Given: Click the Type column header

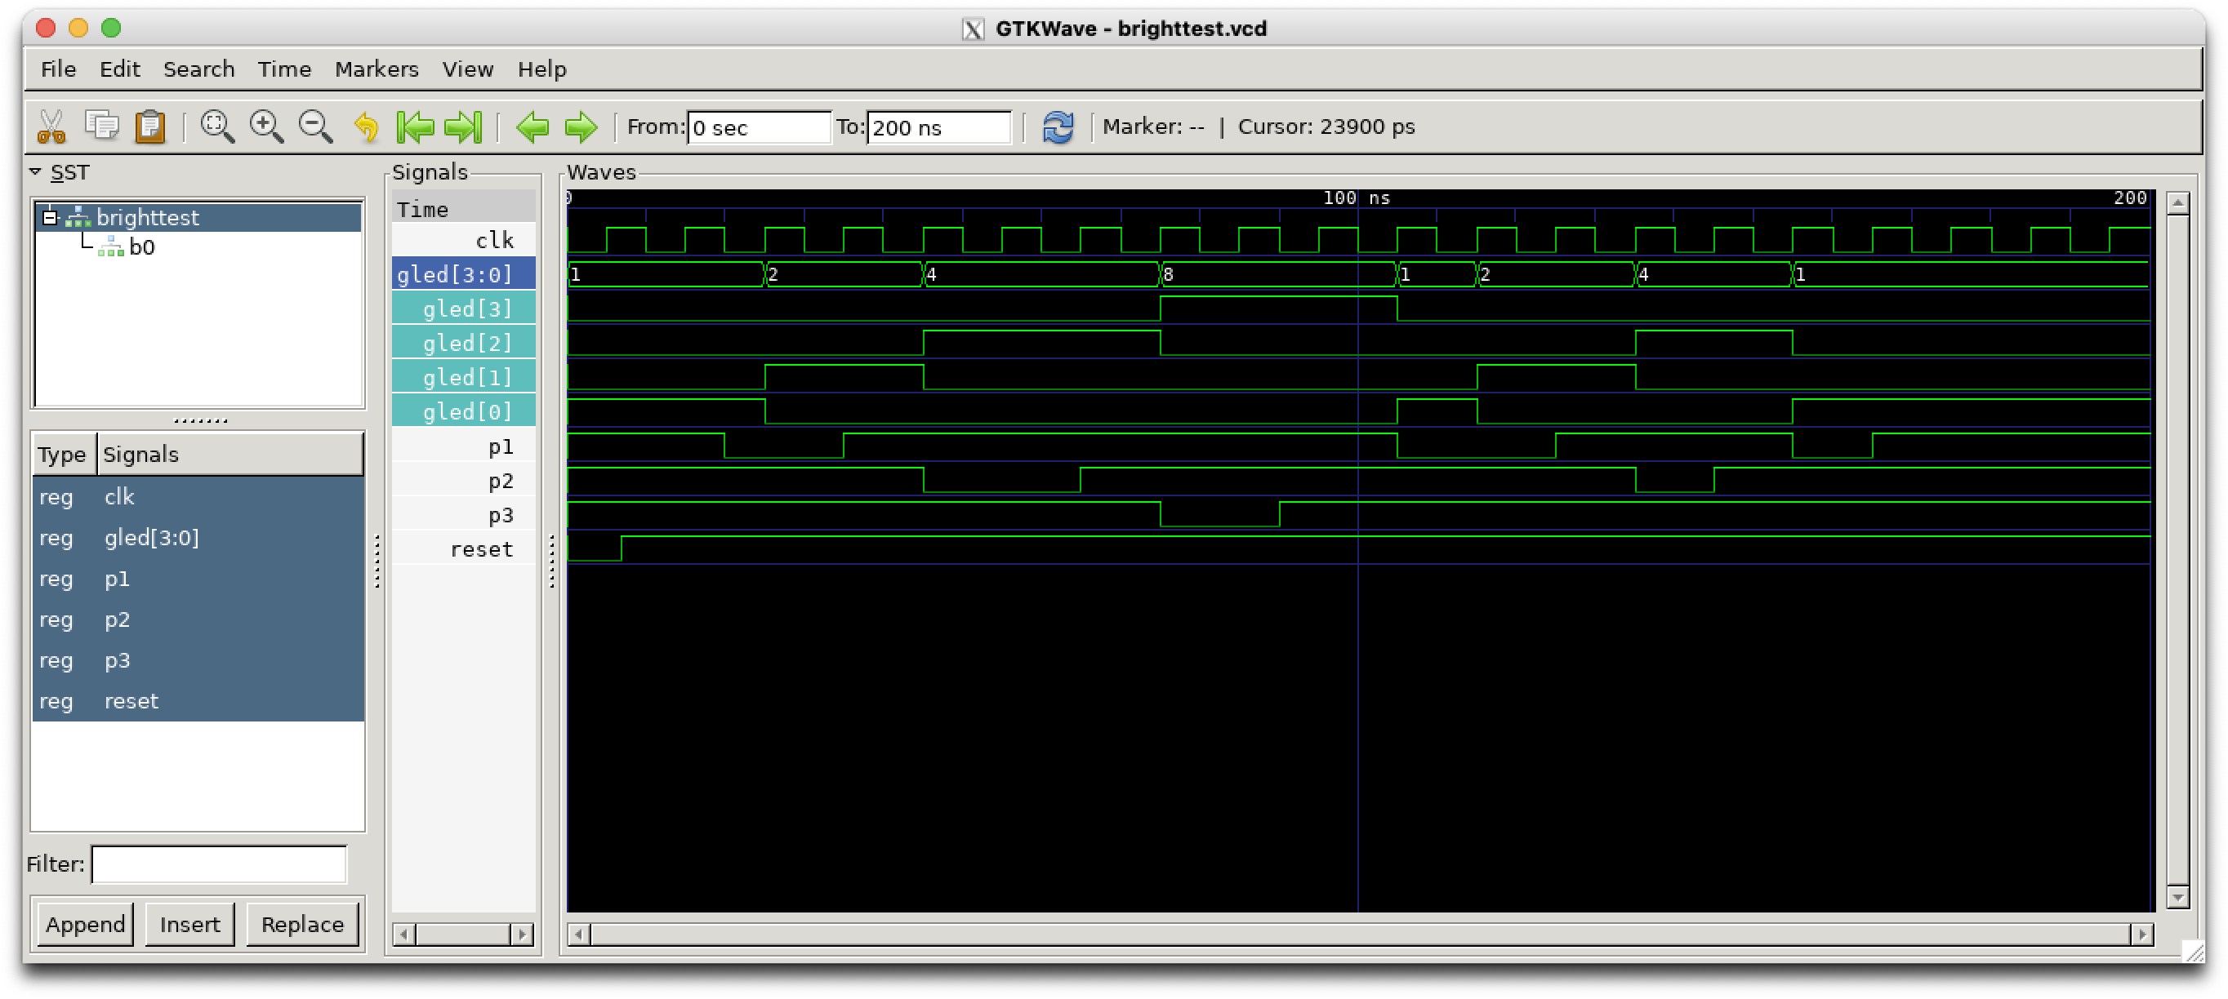Looking at the screenshot, I should pos(63,455).
